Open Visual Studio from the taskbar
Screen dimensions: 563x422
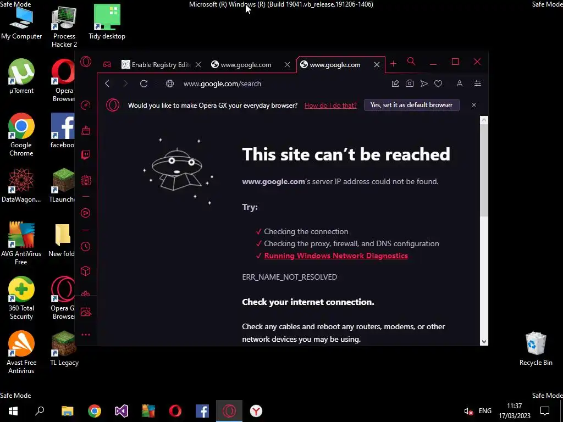coord(122,411)
